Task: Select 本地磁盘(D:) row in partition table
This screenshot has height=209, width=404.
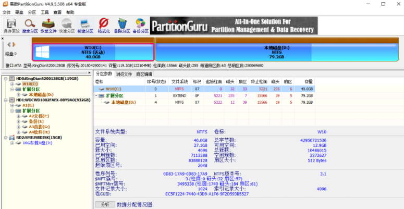Action: click(204, 102)
